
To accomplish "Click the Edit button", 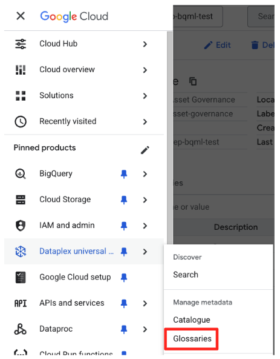I will pos(218,45).
